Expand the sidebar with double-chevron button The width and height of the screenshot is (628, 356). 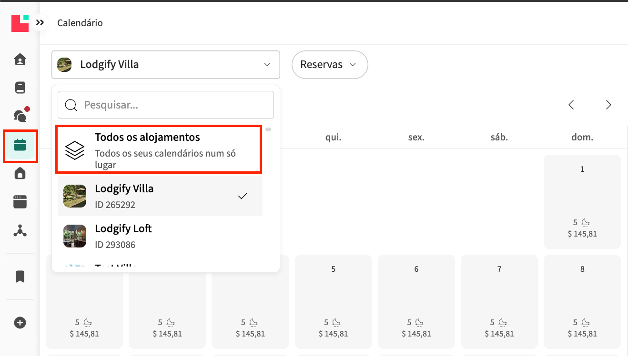tap(40, 22)
